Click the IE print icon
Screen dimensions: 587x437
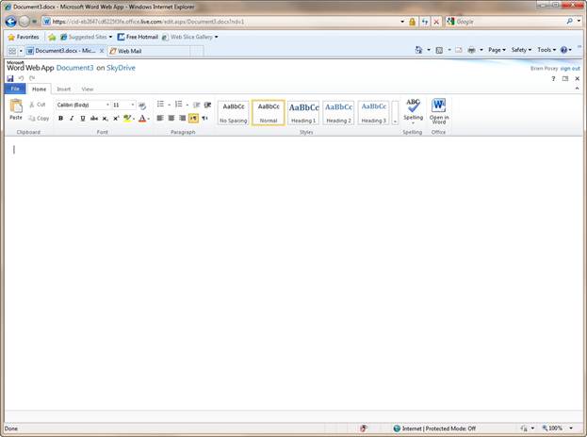[x=472, y=50]
